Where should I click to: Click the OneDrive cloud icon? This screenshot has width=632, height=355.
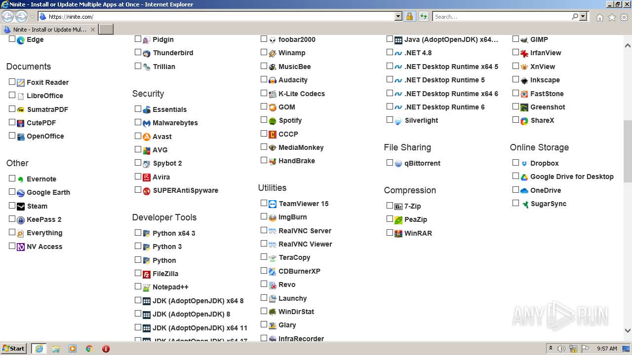pyautogui.click(x=524, y=191)
